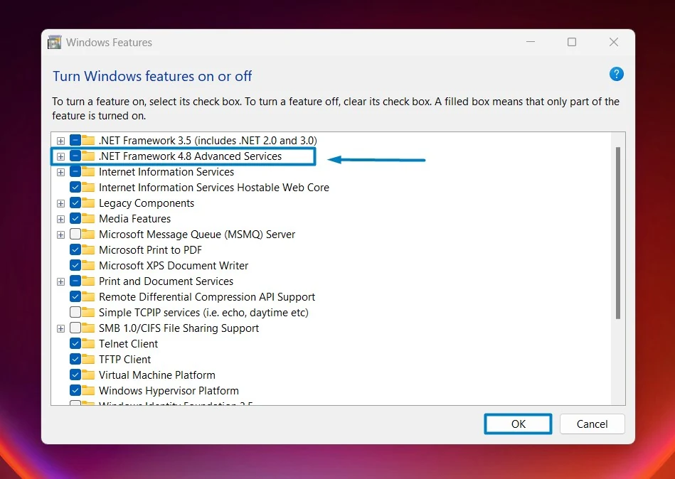Uncheck the TFTP Client checkbox

click(75, 359)
